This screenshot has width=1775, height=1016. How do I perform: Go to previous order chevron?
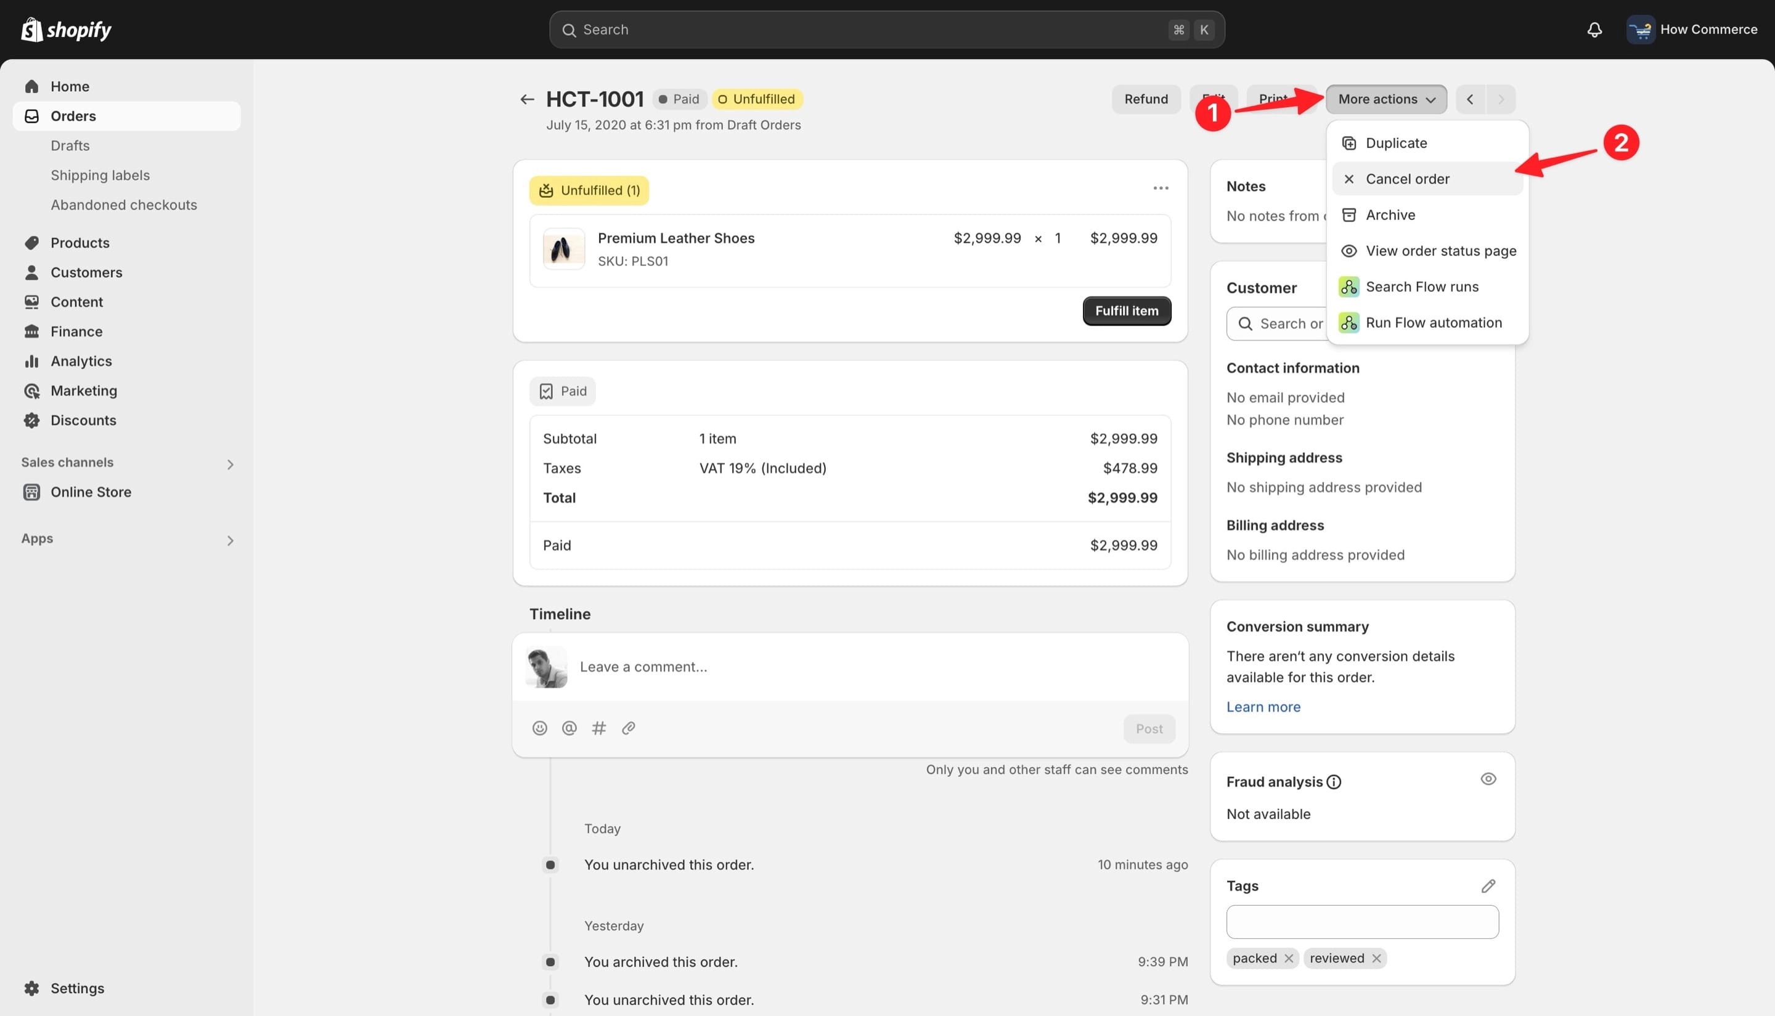point(1470,99)
